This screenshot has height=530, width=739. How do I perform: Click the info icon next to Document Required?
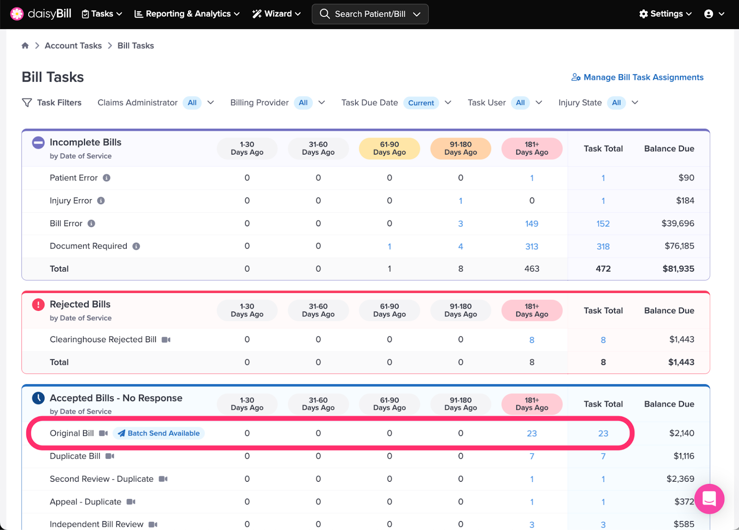pos(136,246)
